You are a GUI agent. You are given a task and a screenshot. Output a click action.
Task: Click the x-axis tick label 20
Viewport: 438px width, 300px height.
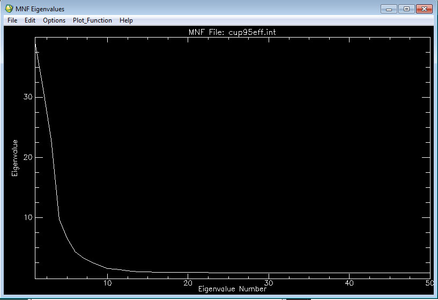(188, 283)
